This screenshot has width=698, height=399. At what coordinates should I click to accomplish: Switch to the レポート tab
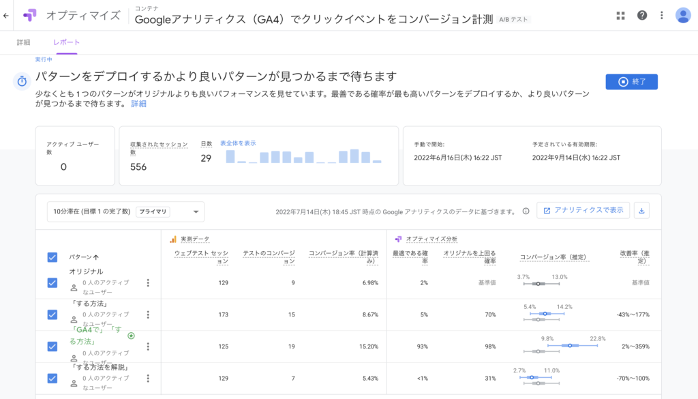pos(66,42)
